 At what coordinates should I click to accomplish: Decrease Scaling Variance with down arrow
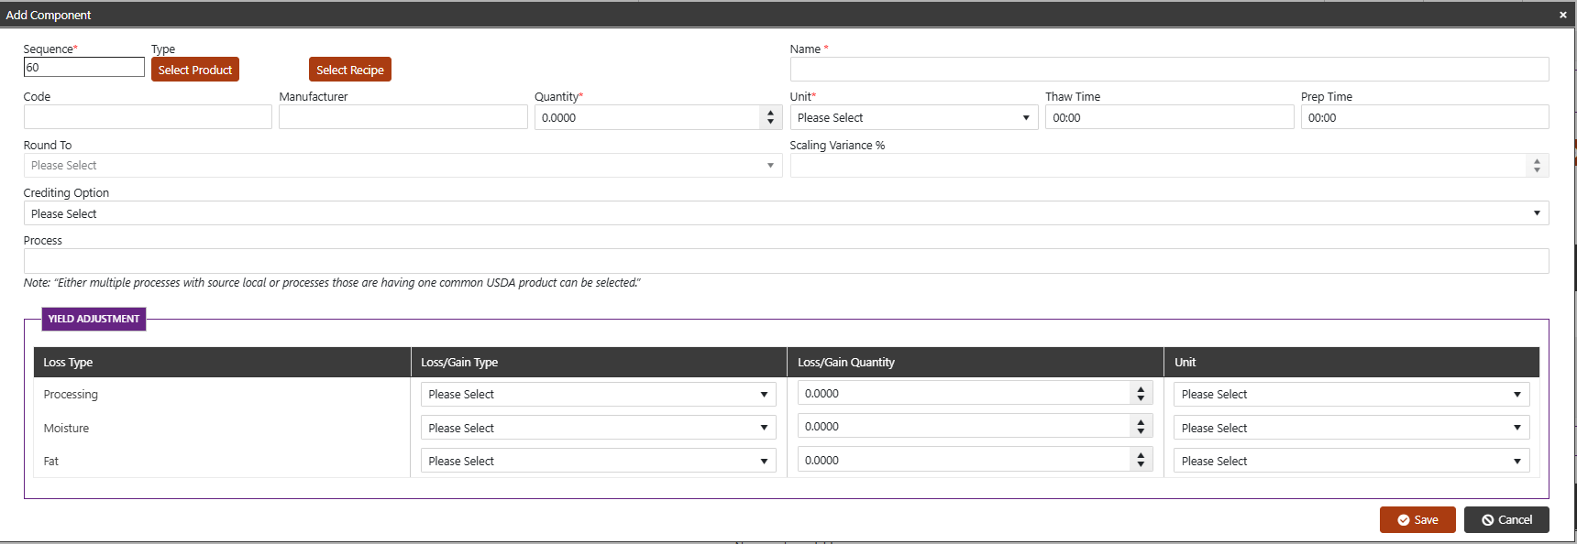pyautogui.click(x=1538, y=170)
